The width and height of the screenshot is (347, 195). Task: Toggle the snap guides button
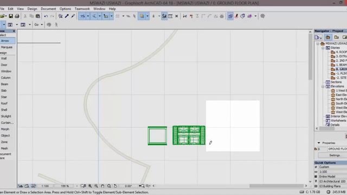pos(94,16)
